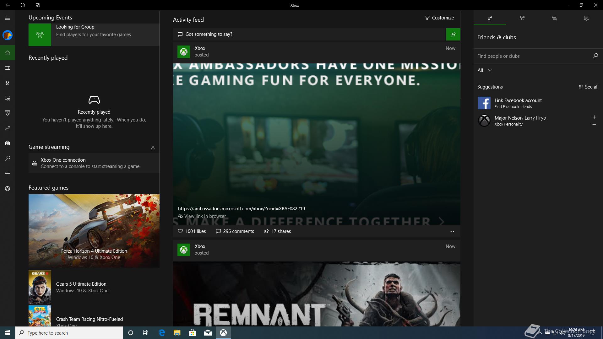Click Got something to say box
Screen dimensions: 603x339
pyautogui.click(x=309, y=34)
